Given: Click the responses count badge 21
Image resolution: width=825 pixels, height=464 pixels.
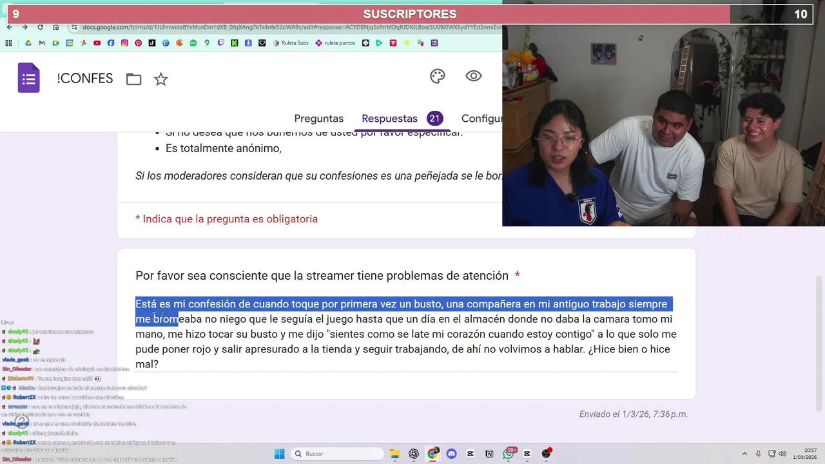Looking at the screenshot, I should (434, 119).
